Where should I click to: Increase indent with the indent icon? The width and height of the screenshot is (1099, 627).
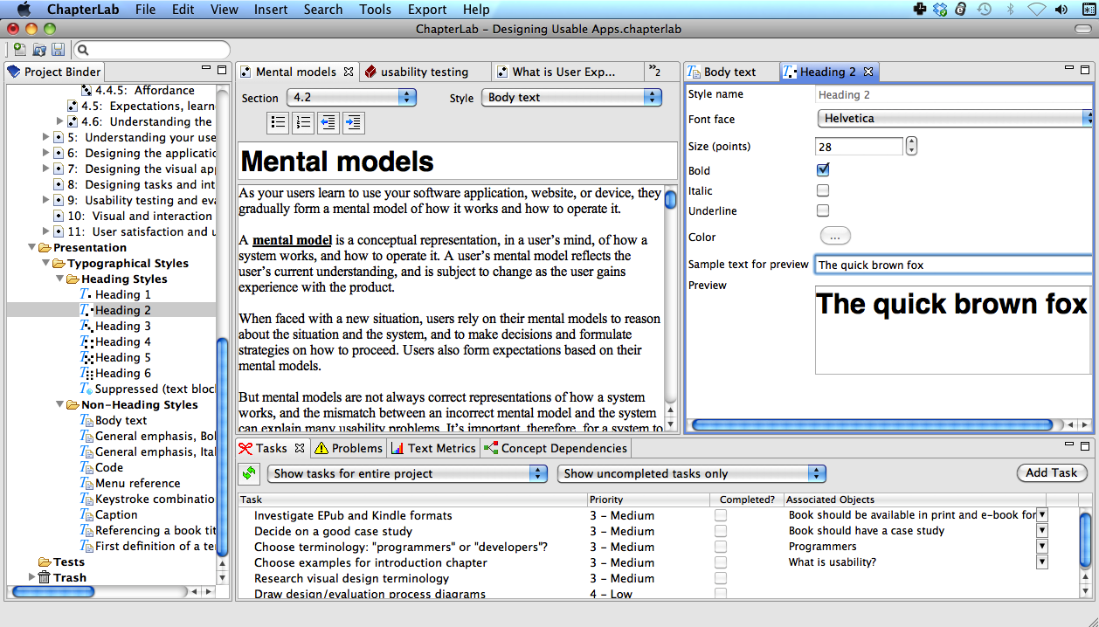pos(354,123)
